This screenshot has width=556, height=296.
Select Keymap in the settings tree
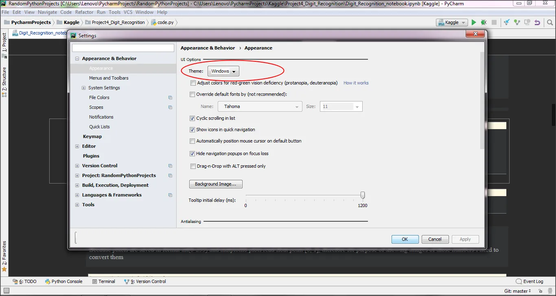point(92,136)
